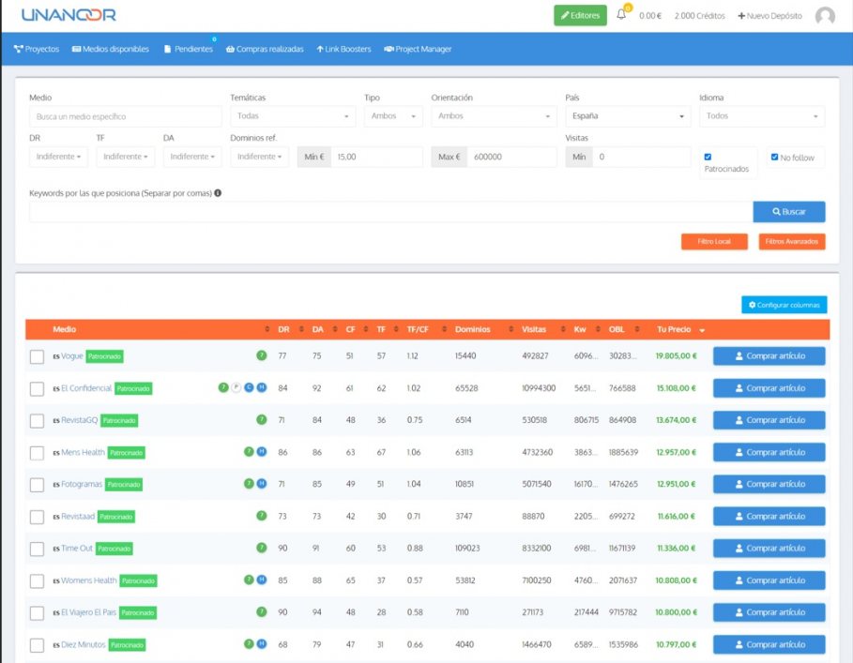Viewport: 853px width, 663px height.
Task: Open the País dropdown showing España
Action: point(628,116)
